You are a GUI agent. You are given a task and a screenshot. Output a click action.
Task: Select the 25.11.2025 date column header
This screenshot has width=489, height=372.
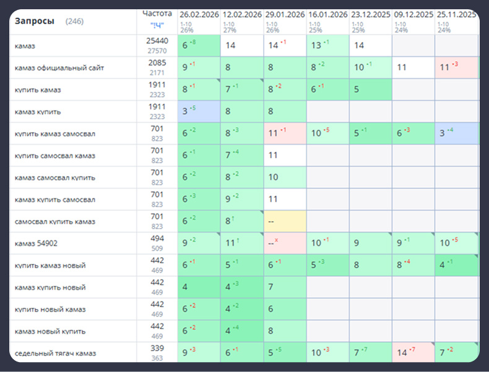[456, 15]
